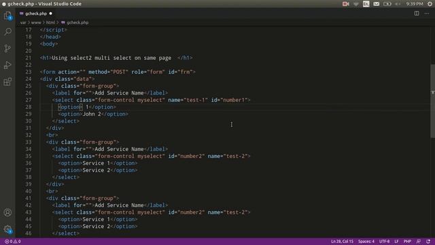Change indentation via Spaces: 4
The image size is (435, 245).
366,242
